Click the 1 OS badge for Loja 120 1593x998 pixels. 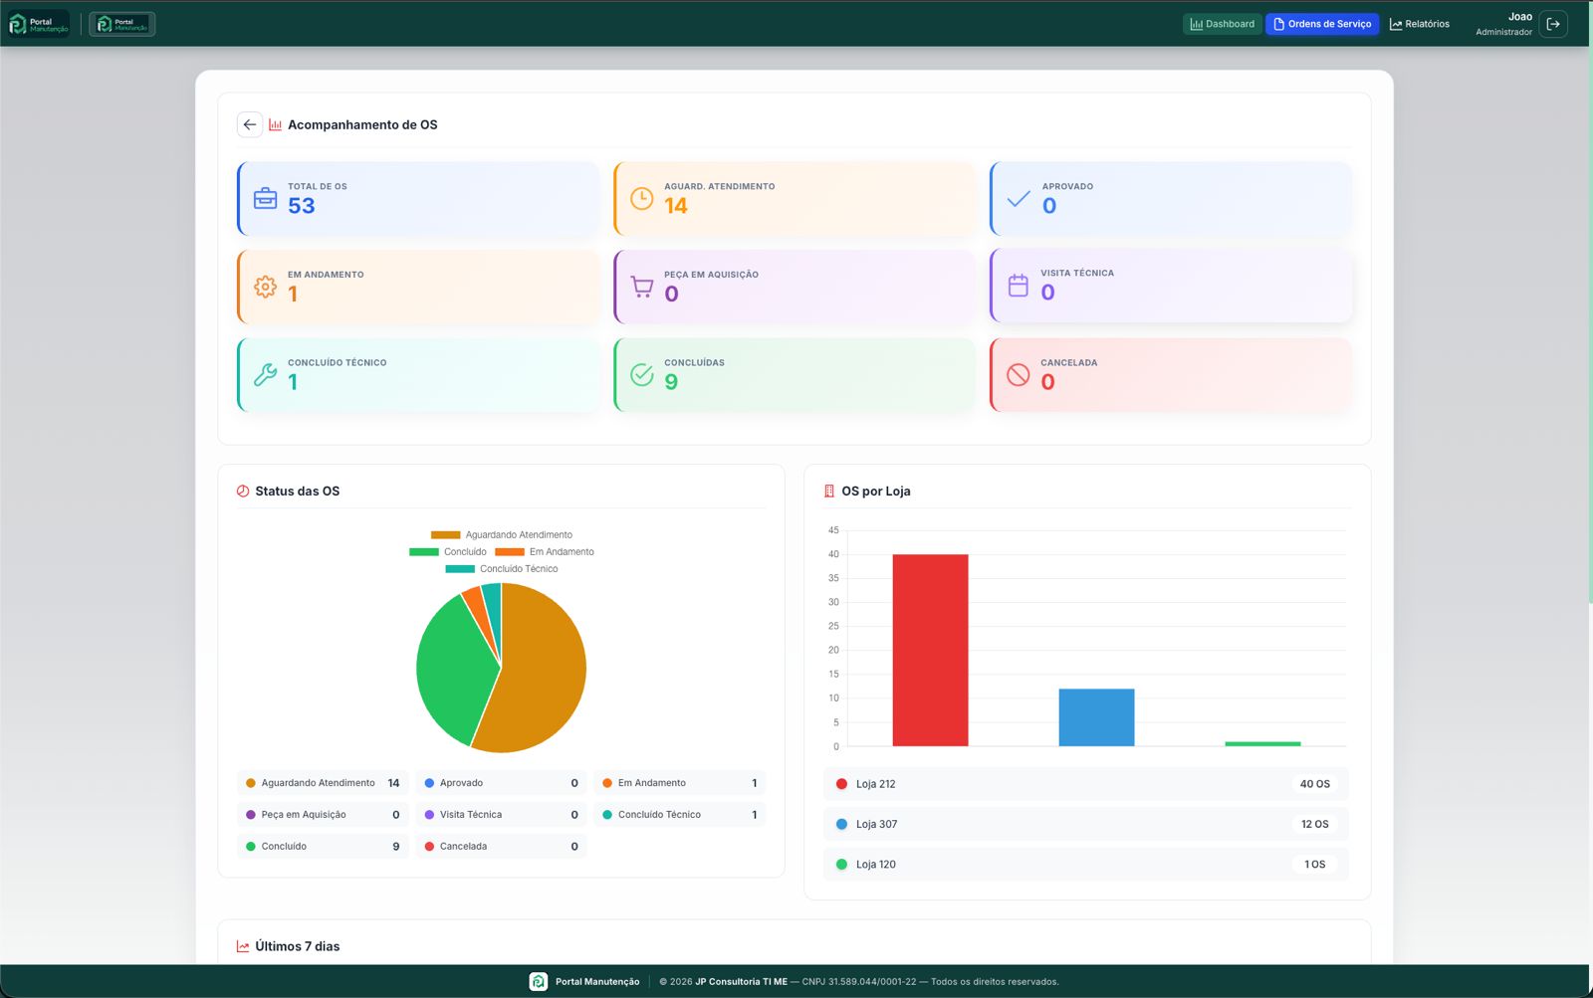(x=1314, y=865)
